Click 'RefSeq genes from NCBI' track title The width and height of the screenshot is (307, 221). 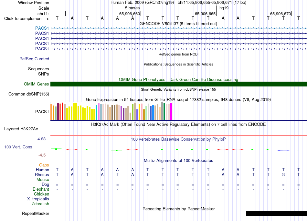[x=179, y=54]
